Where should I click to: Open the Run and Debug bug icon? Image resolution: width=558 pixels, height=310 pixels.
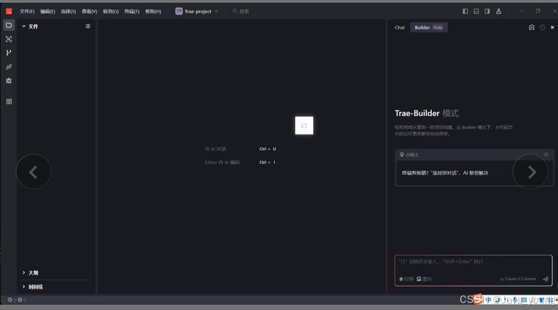(x=9, y=81)
